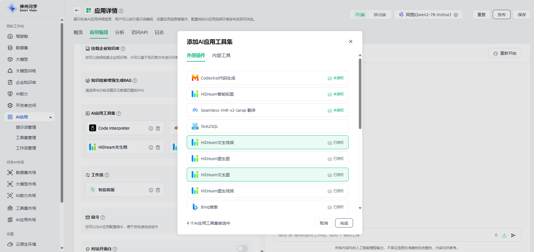Click the 大模型 sidebar icon
The image size is (534, 252).
(x=10, y=59)
